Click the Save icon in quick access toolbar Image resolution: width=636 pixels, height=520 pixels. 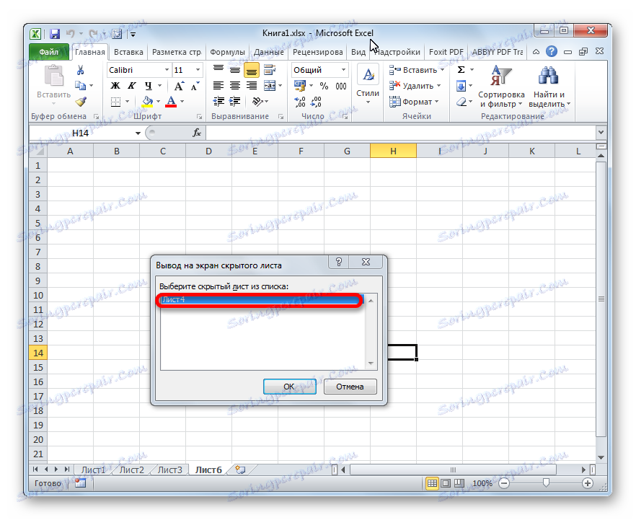[x=55, y=34]
